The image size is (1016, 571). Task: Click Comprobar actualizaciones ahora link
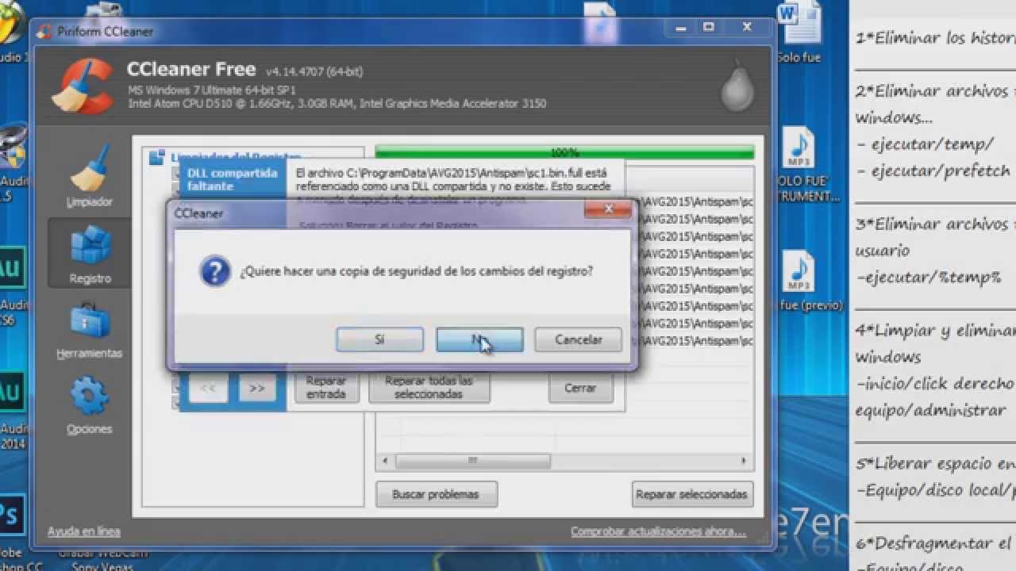(x=658, y=532)
